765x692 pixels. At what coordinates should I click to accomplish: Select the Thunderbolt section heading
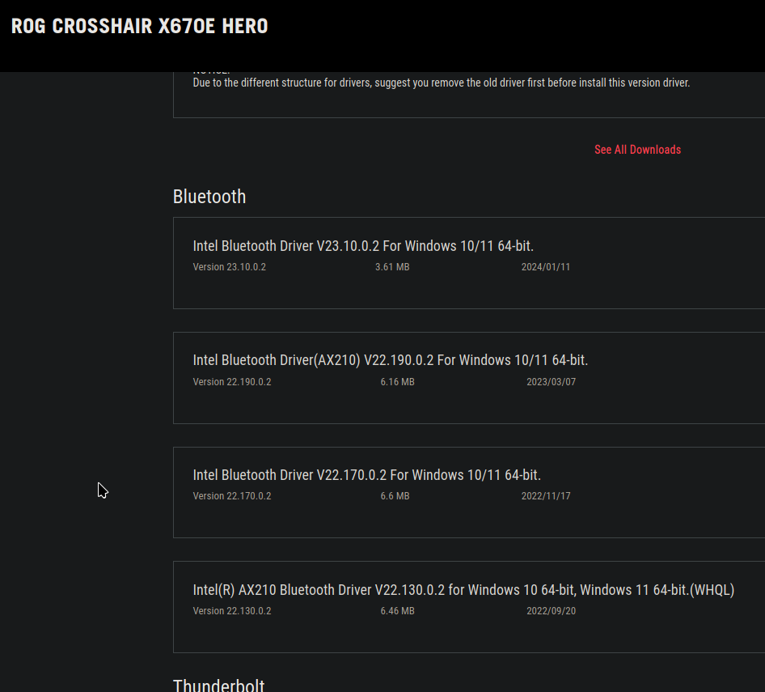point(218,685)
